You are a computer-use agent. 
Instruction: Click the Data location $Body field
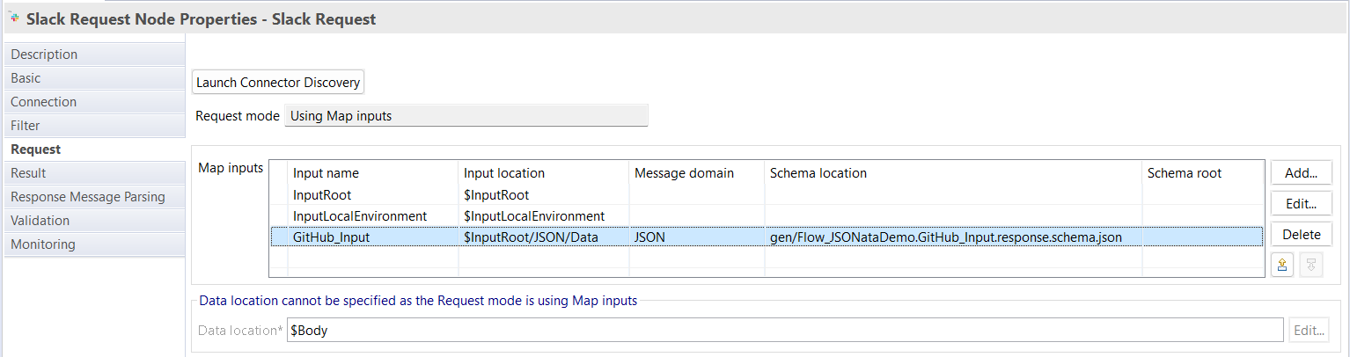pyautogui.click(x=785, y=330)
